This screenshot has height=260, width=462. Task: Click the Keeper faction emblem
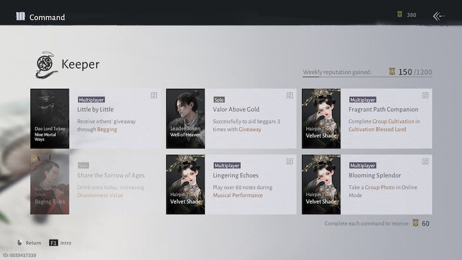pyautogui.click(x=46, y=65)
